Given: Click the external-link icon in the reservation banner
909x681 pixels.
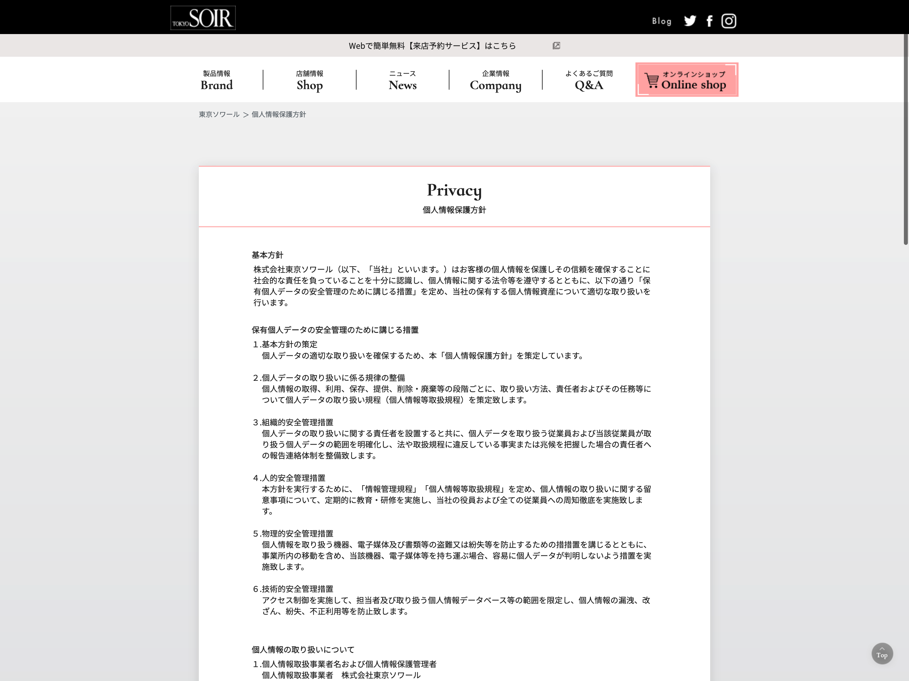Looking at the screenshot, I should [x=556, y=46].
